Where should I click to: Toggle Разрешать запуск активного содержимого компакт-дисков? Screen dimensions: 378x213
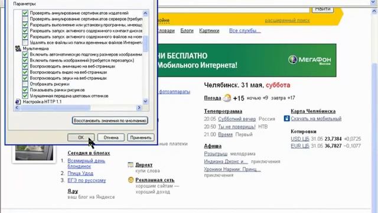[x=25, y=31]
